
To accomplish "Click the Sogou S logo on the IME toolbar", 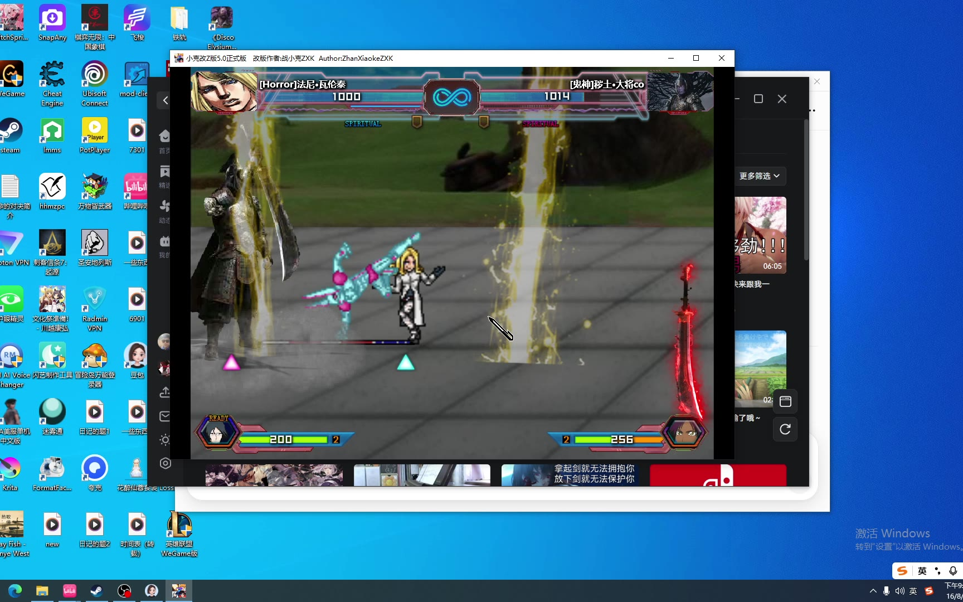I will [x=902, y=571].
